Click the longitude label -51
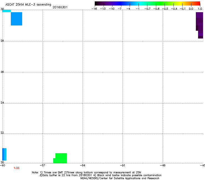Screen dimensions: 205x180 122,165
